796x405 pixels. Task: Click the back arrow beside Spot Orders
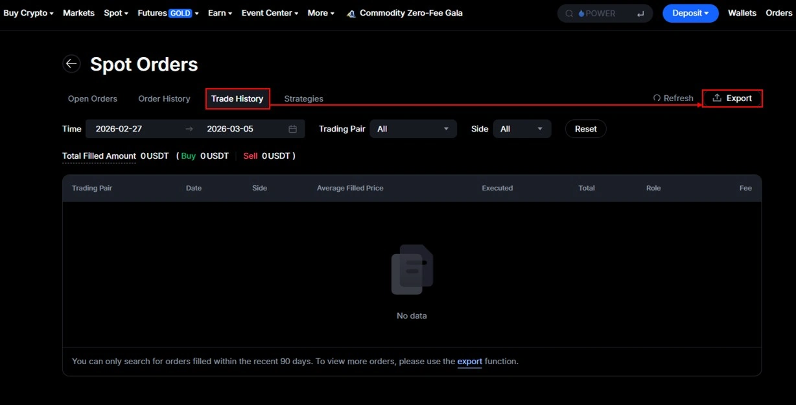[x=71, y=64]
